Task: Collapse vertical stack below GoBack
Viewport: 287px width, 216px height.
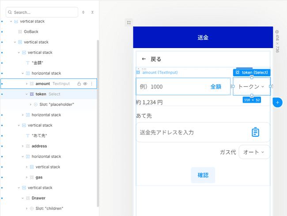Action: click(x=15, y=42)
